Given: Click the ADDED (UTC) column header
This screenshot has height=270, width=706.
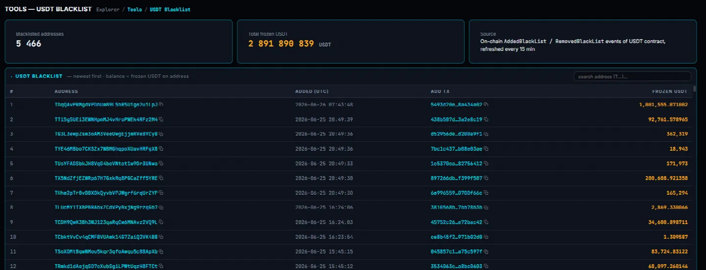Looking at the screenshot, I should [312, 91].
